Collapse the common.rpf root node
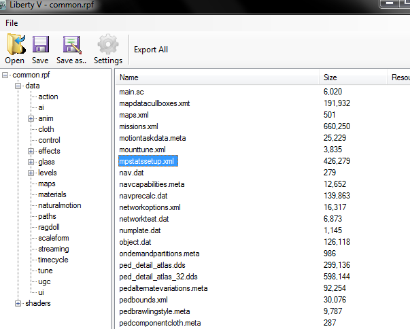This screenshot has height=329, width=410. pyautogui.click(x=6, y=75)
